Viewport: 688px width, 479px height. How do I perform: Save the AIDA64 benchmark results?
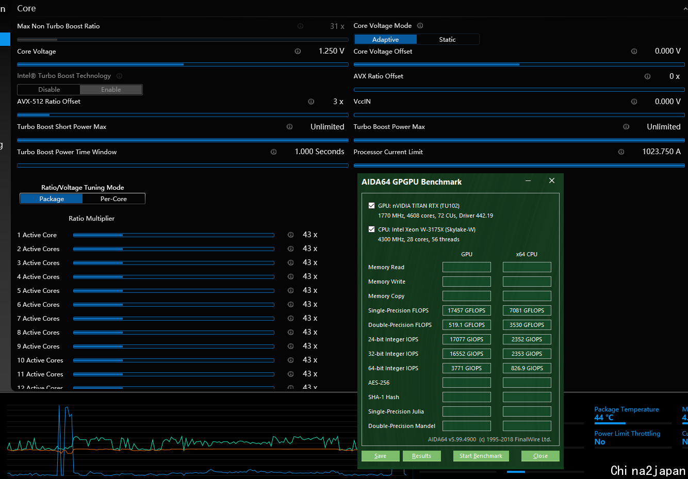pos(381,456)
